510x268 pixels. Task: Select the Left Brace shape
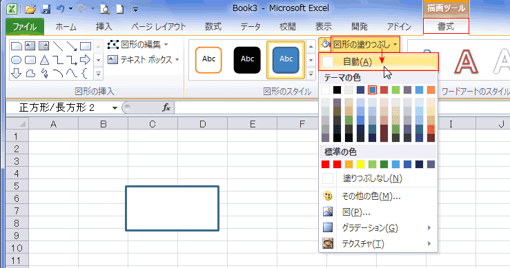[85, 74]
